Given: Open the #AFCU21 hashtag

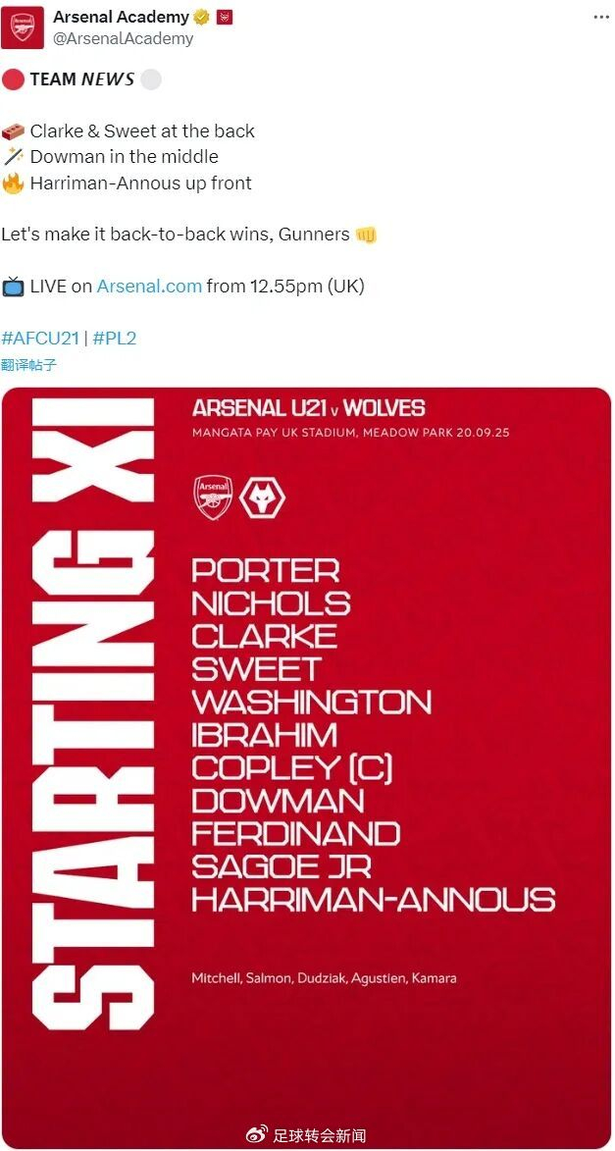Looking at the screenshot, I should coord(40,339).
